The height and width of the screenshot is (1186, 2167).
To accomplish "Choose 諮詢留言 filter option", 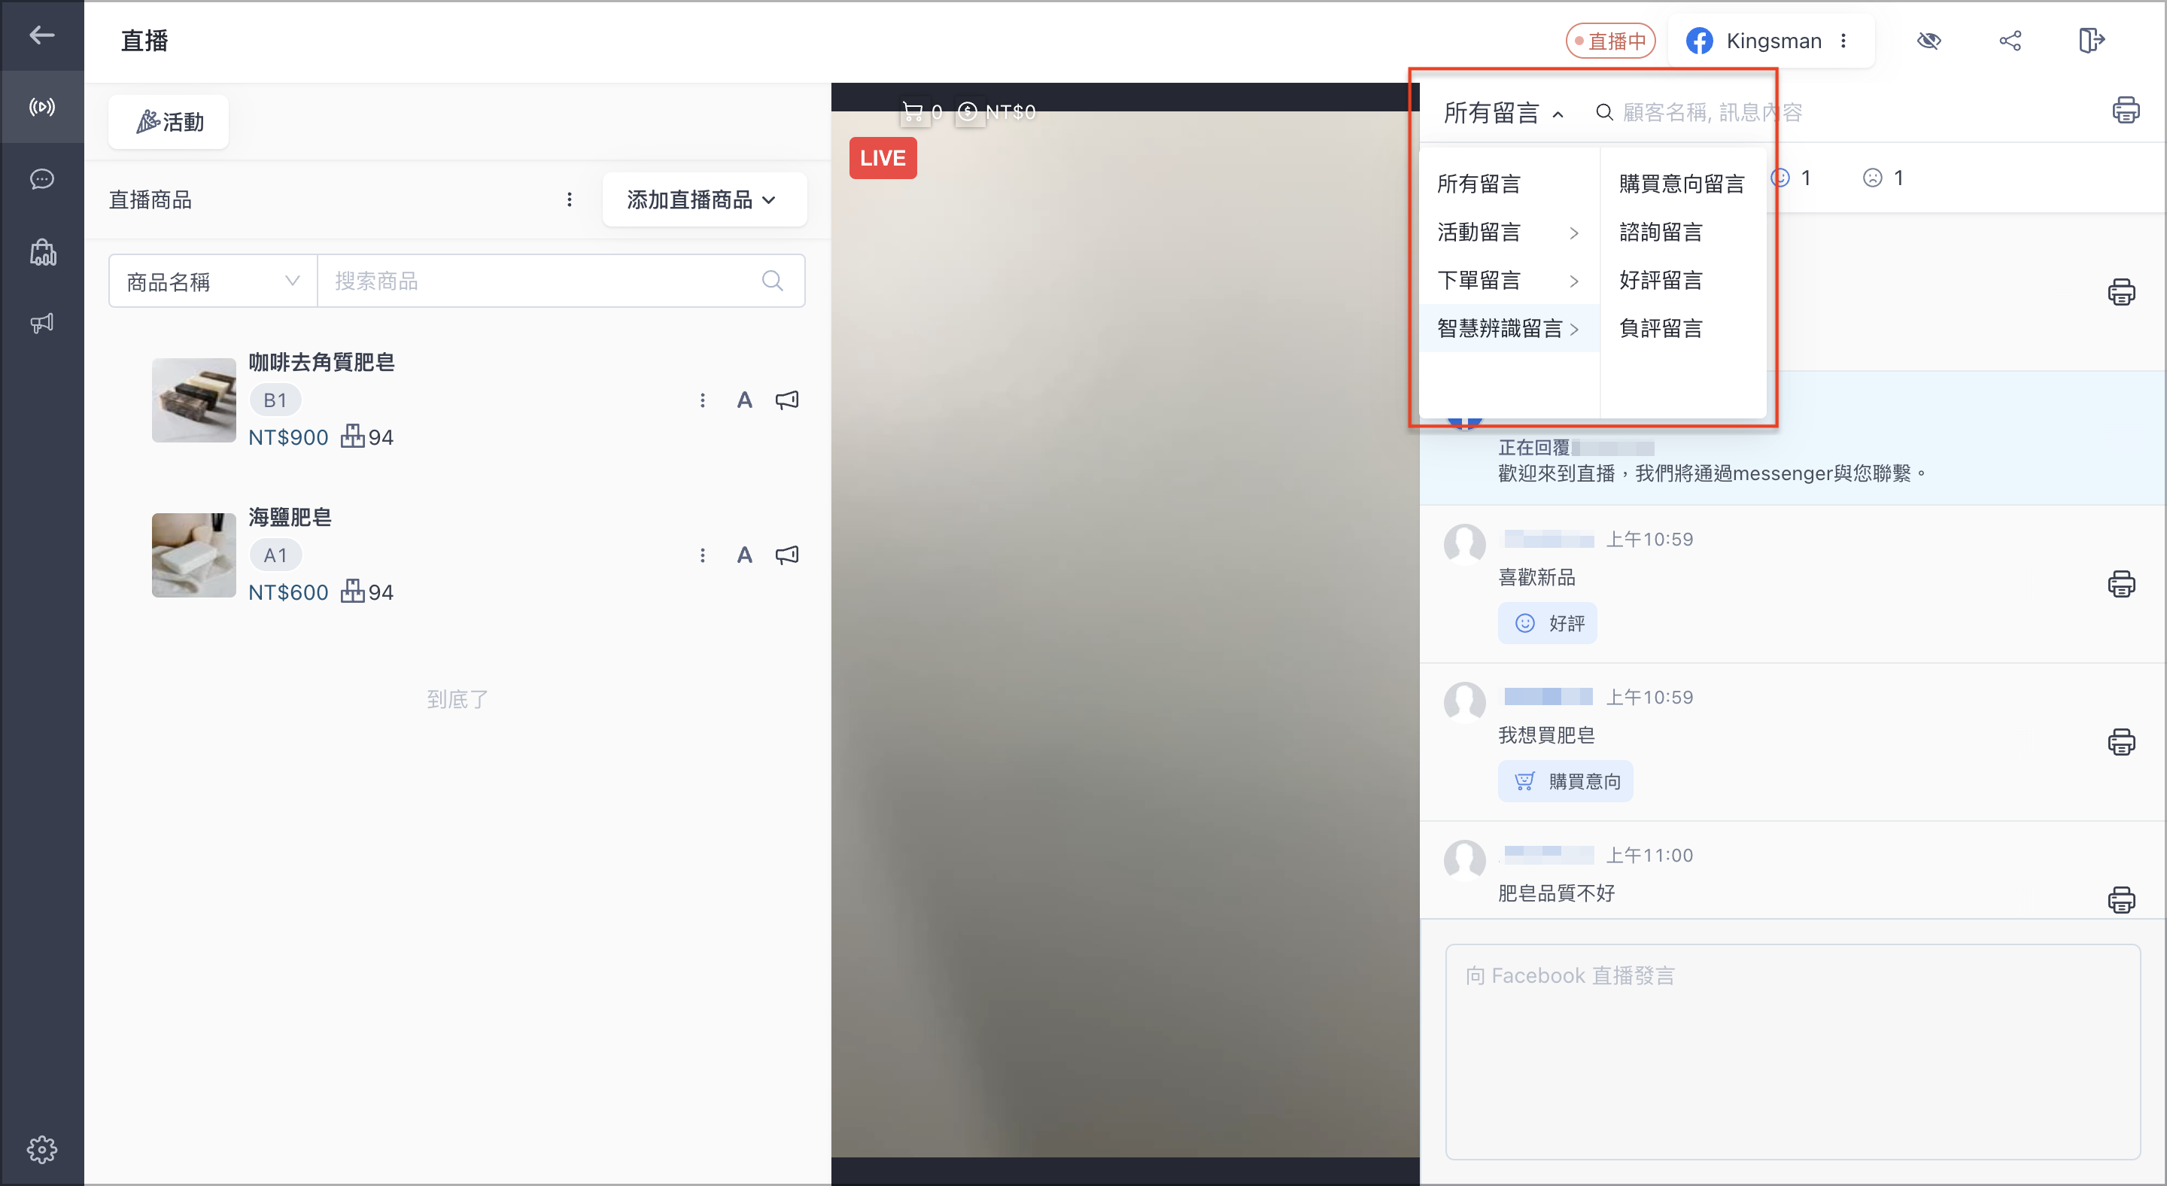I will [1682, 232].
